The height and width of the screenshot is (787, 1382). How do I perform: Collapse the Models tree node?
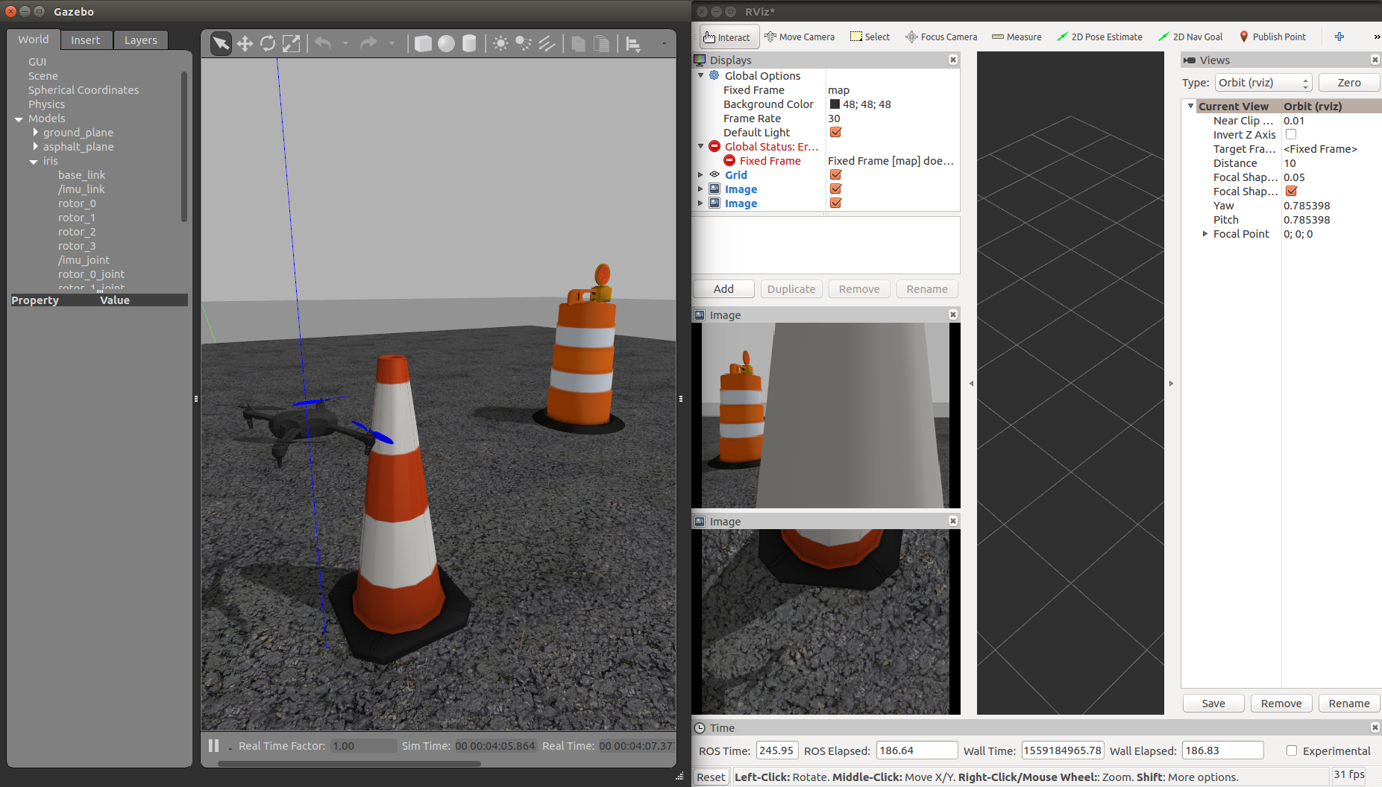pos(19,118)
